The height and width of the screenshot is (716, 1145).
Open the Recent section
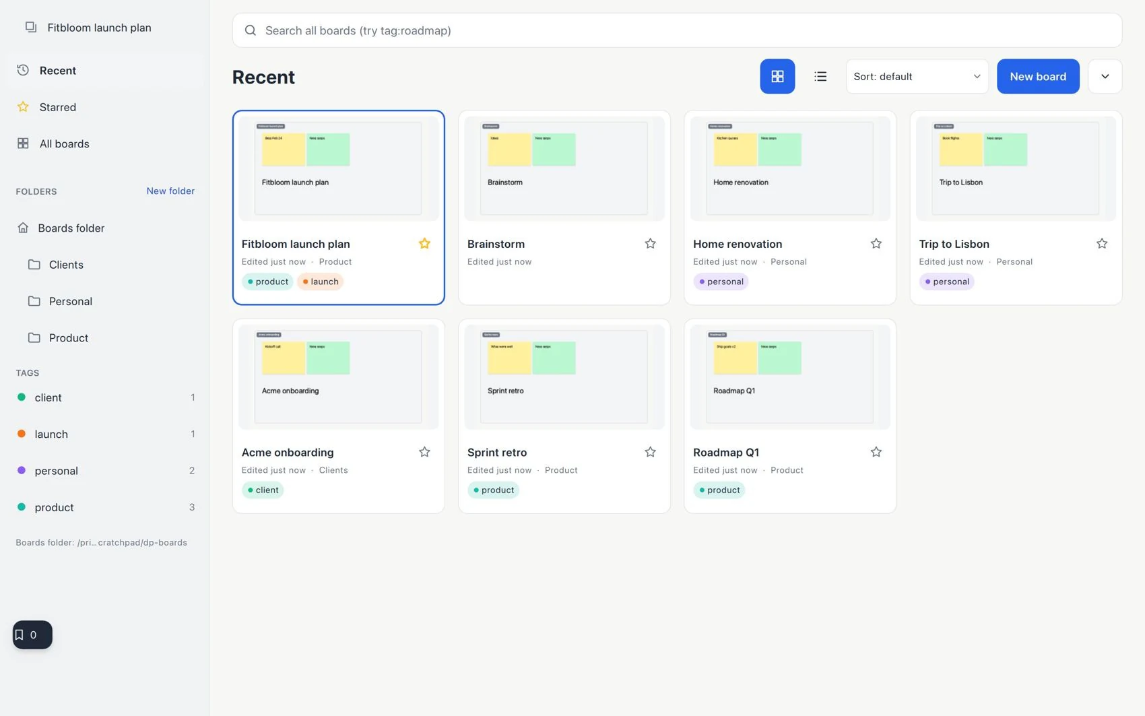tap(105, 70)
